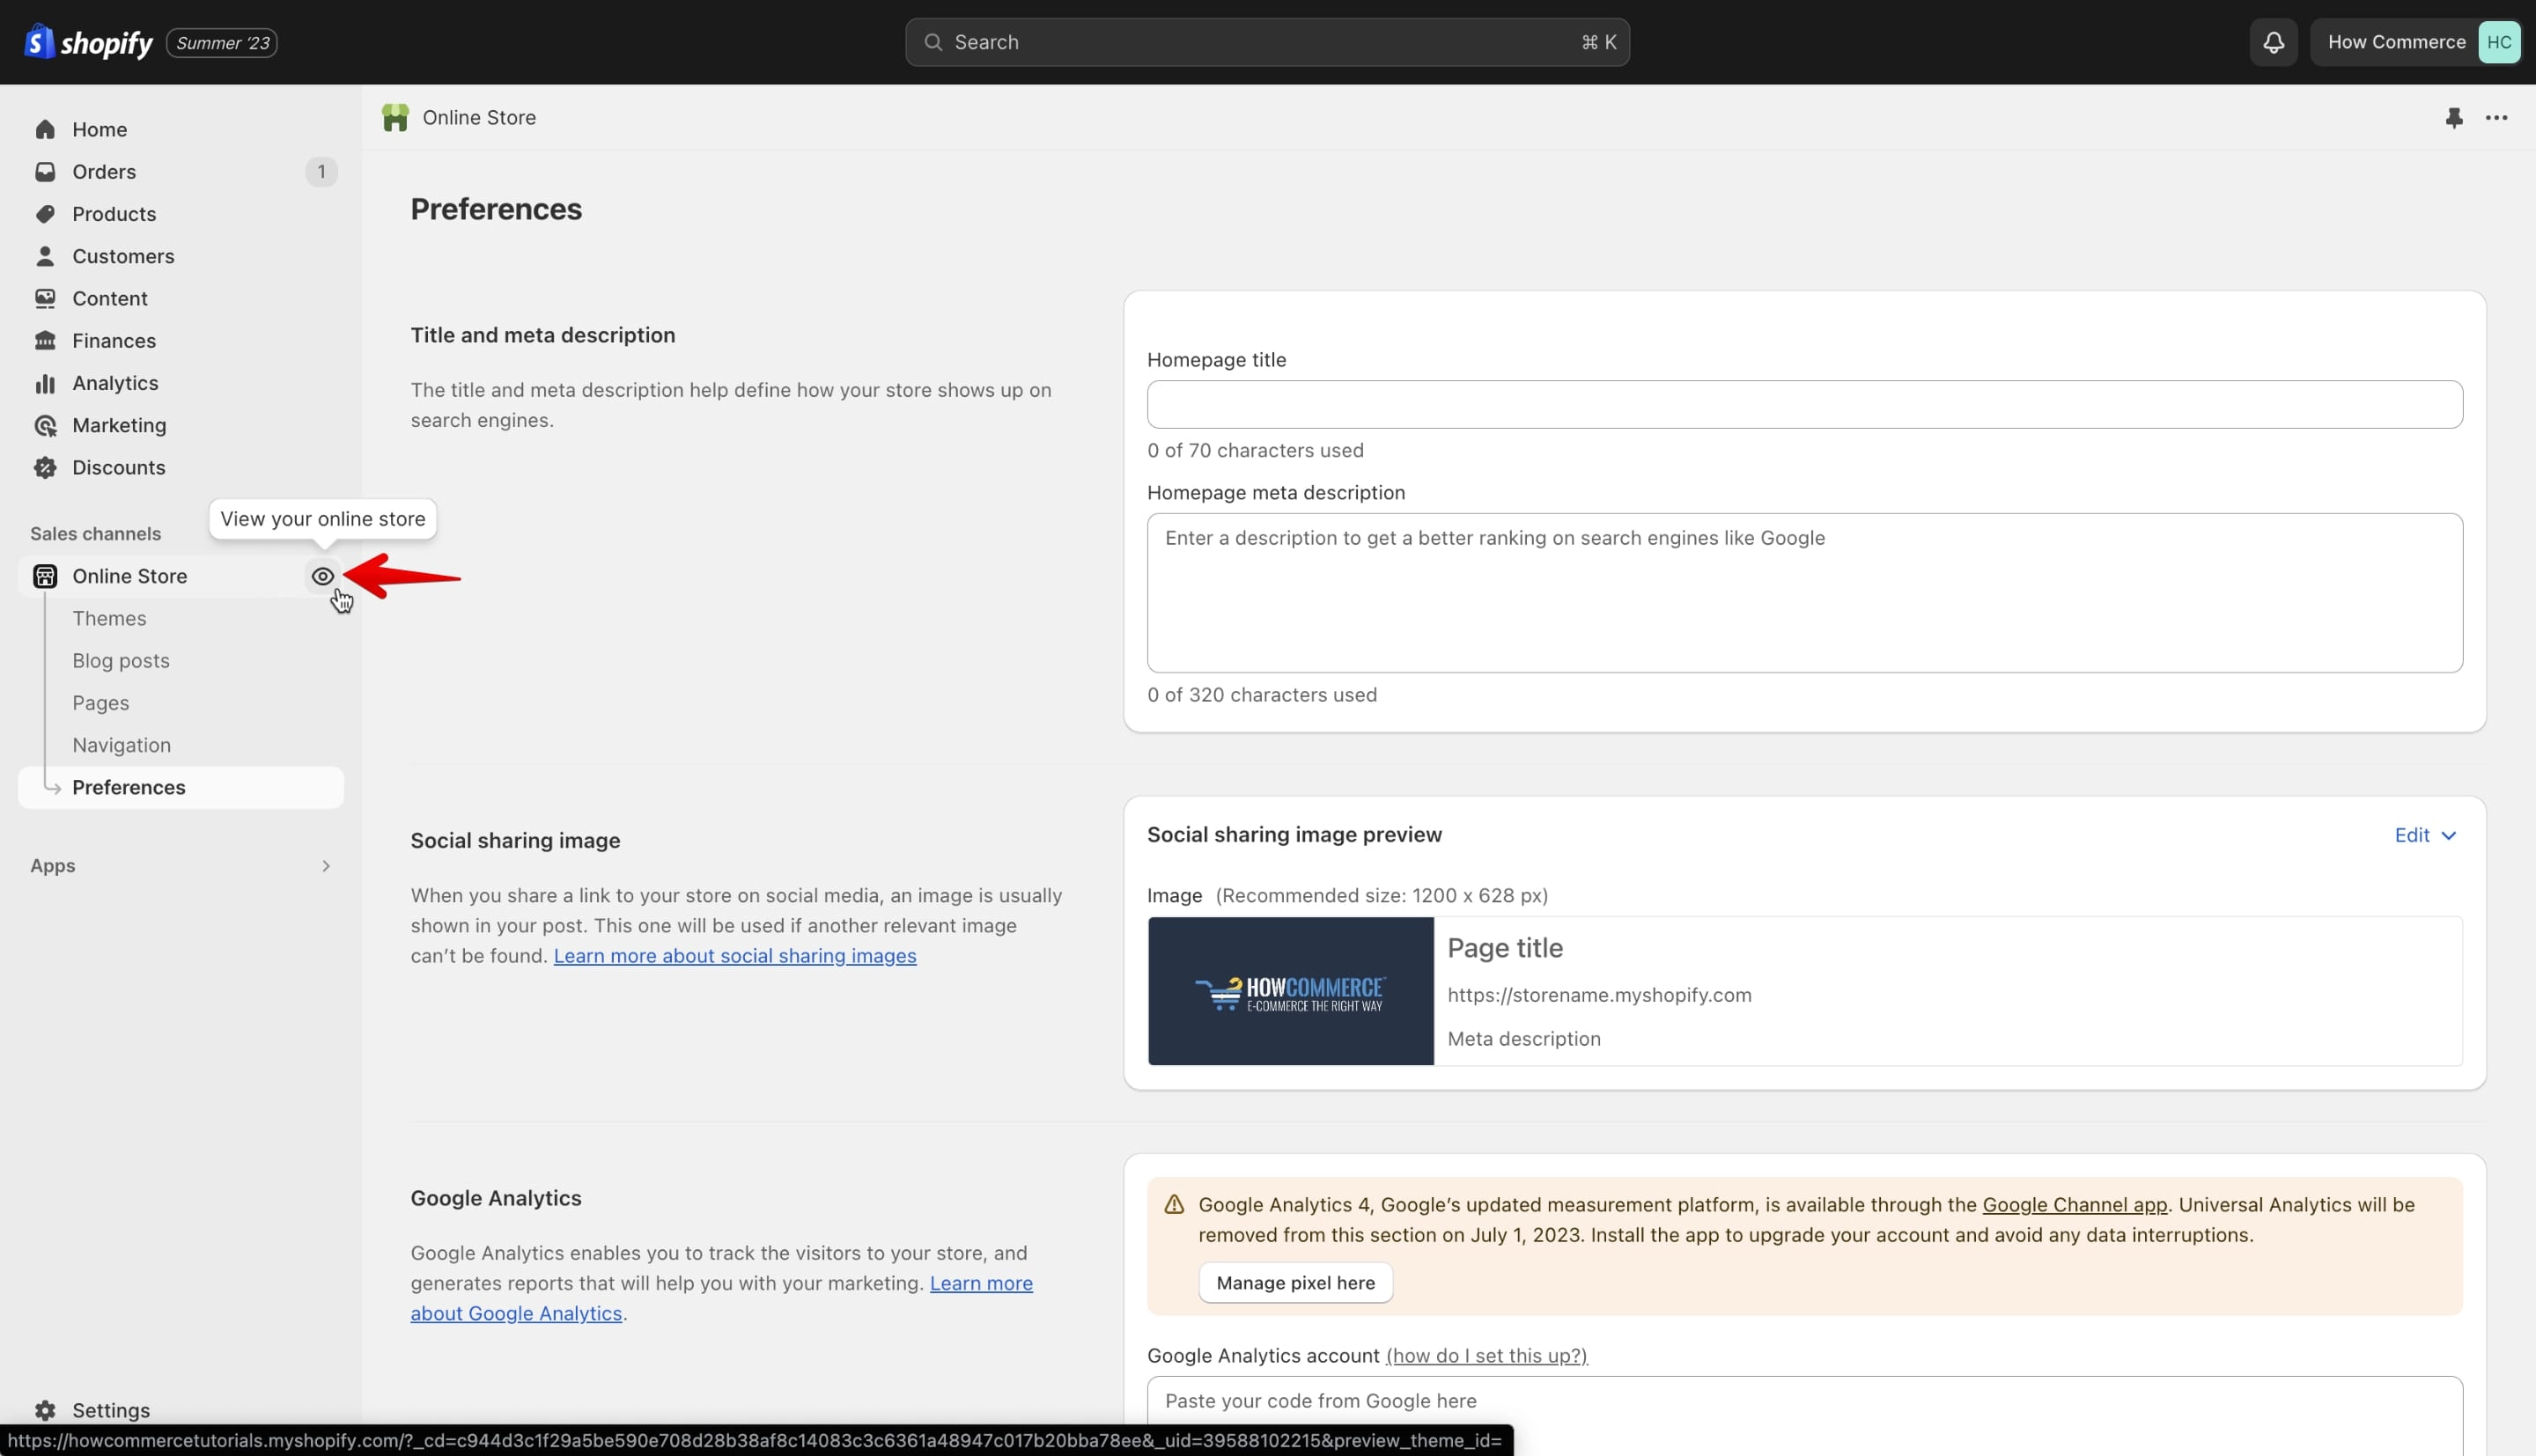Image resolution: width=2536 pixels, height=1456 pixels.
Task: Click the Shopify logo
Action: pyautogui.click(x=88, y=42)
